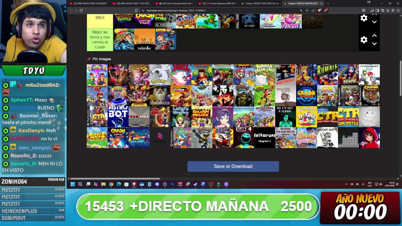Open the Windows Start menu
The width and height of the screenshot is (402, 226).
(73, 184)
